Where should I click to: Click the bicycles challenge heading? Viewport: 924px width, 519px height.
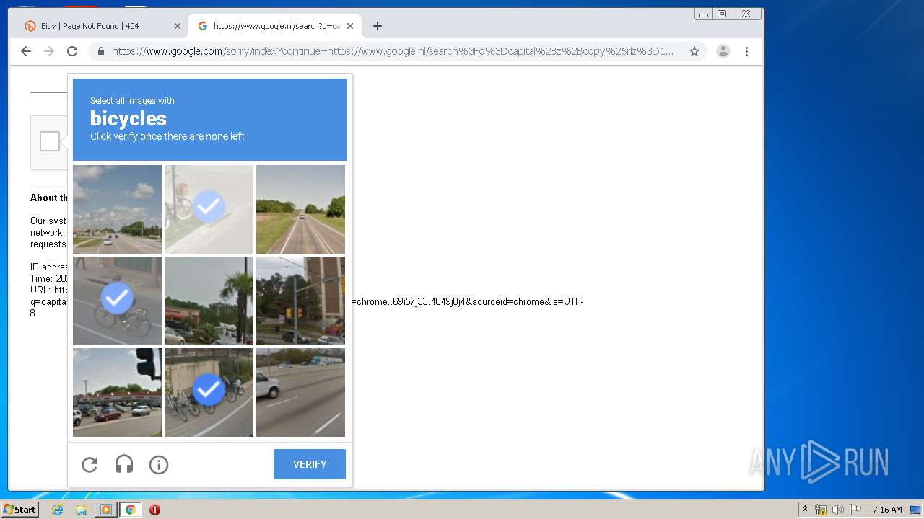tap(128, 118)
